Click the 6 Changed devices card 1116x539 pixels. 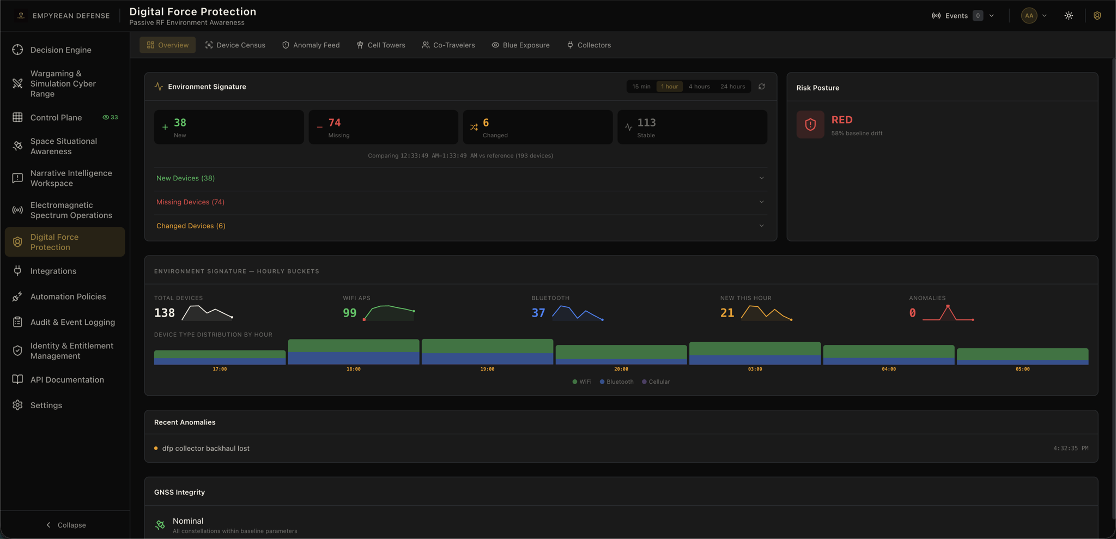(538, 127)
